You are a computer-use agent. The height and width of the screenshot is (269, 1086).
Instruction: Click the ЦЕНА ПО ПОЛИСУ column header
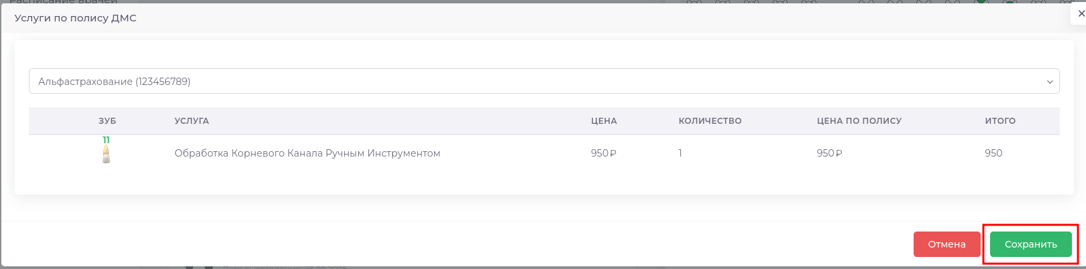tap(859, 121)
